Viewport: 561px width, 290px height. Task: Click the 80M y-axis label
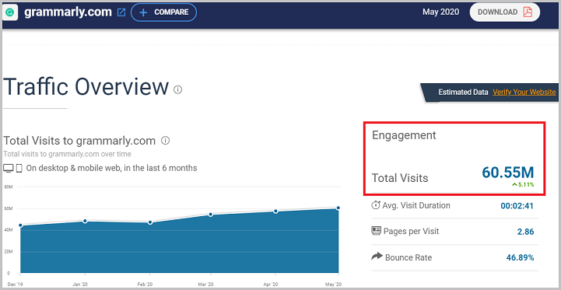[9, 187]
